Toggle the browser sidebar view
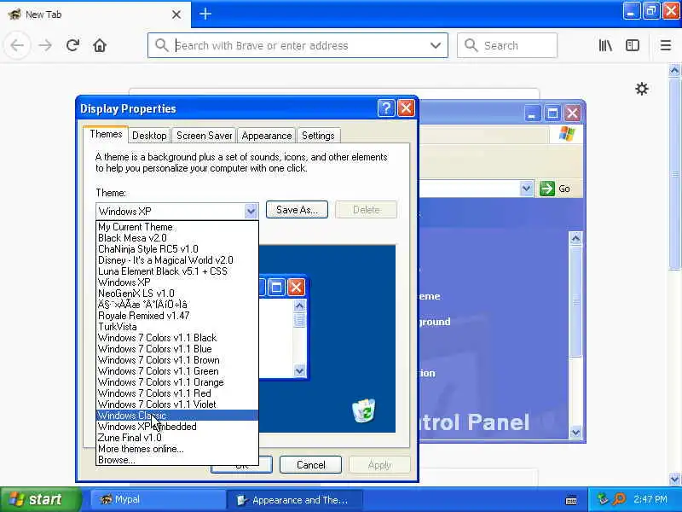Viewport: 682px width, 512px height. point(633,45)
